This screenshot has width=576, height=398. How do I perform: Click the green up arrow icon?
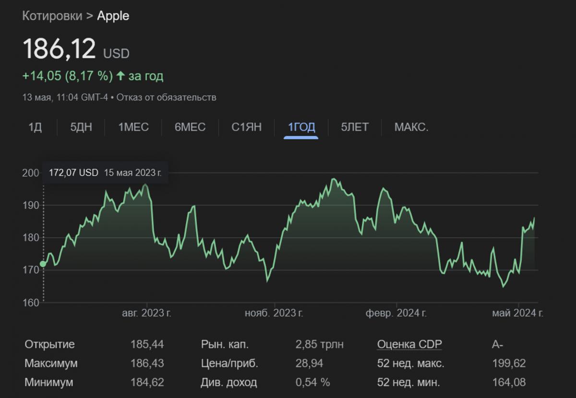[x=120, y=76]
